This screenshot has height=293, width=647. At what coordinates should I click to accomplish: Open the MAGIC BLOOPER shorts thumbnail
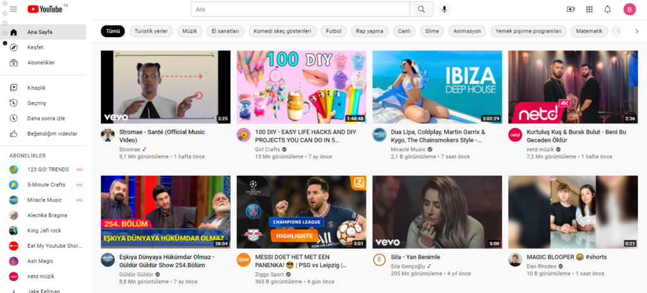pos(572,212)
